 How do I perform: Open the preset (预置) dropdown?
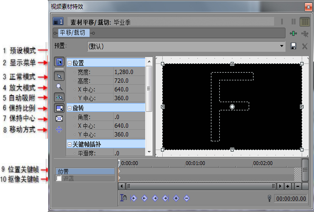point(282,46)
